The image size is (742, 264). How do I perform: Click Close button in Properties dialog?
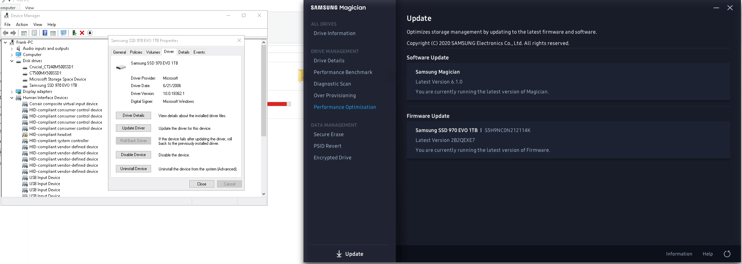[202, 184]
